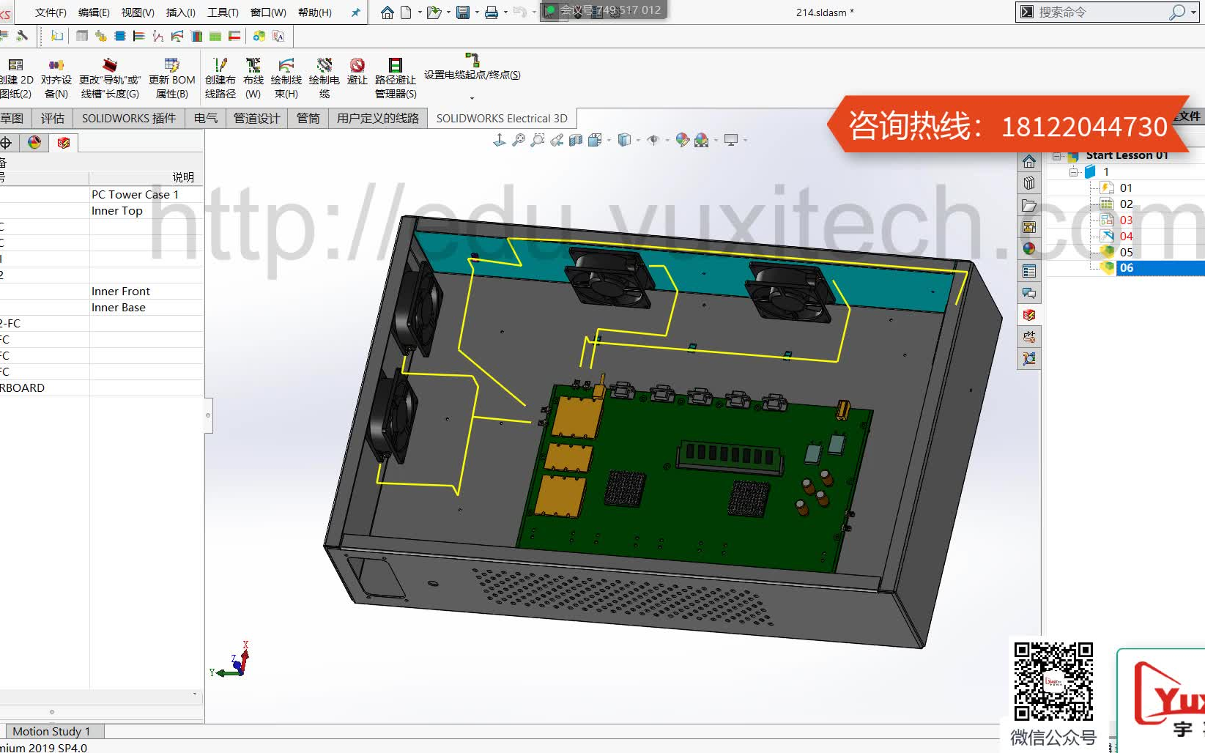Screen dimensions: 1205x753
Task: Launch the 布线 (W) routing command
Action: point(253,78)
